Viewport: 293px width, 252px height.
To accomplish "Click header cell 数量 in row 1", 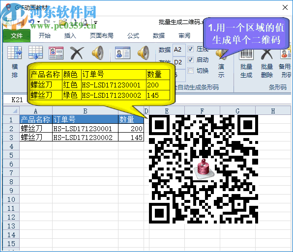I will point(131,119).
